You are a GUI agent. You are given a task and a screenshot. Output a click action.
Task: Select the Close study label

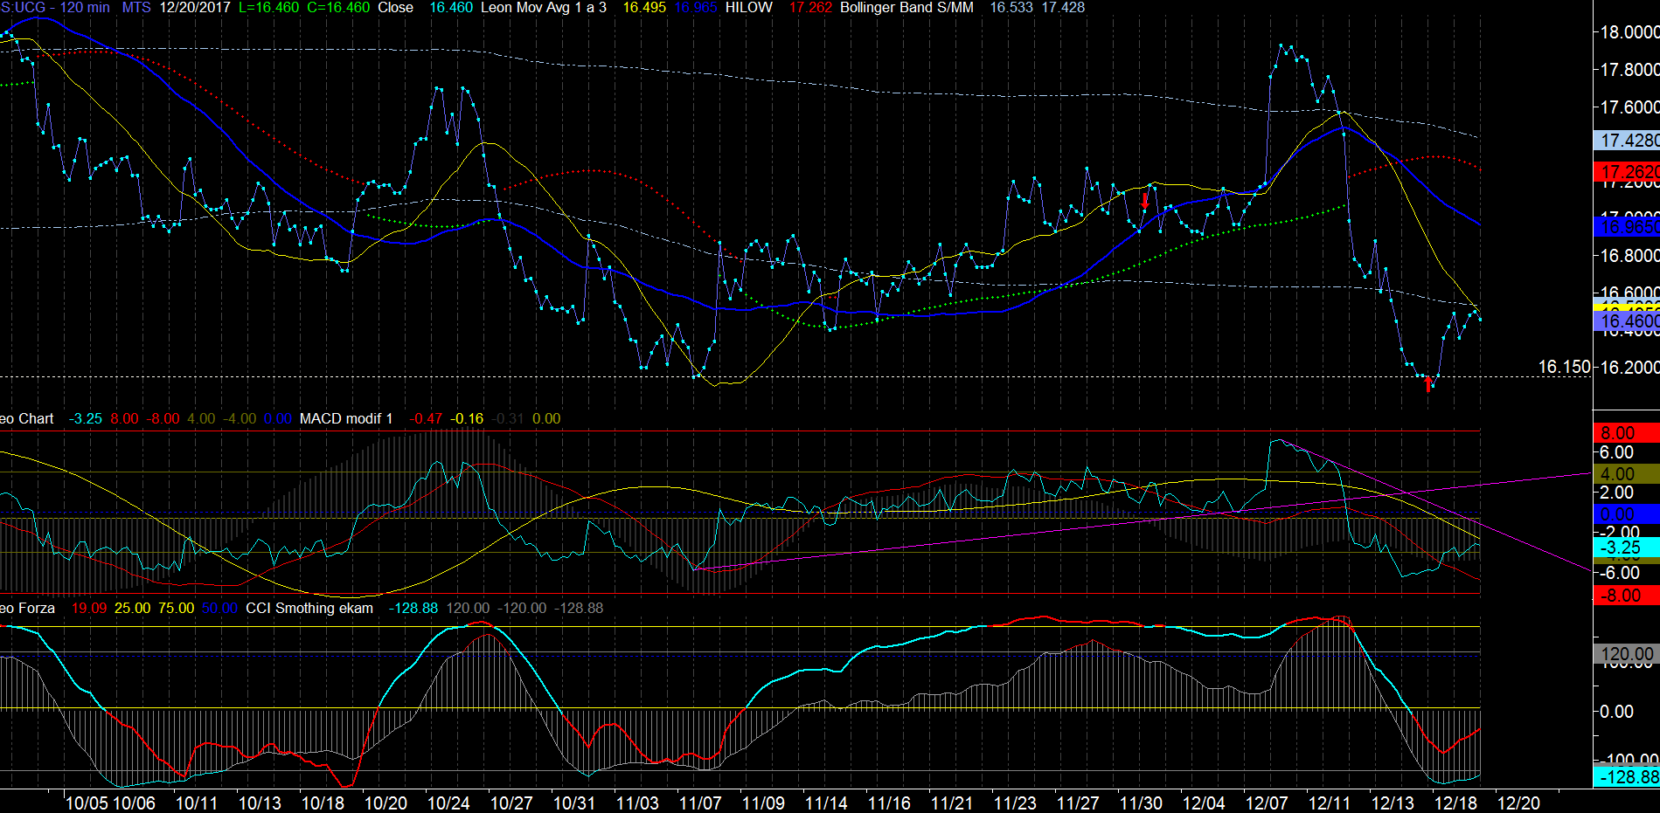[395, 8]
